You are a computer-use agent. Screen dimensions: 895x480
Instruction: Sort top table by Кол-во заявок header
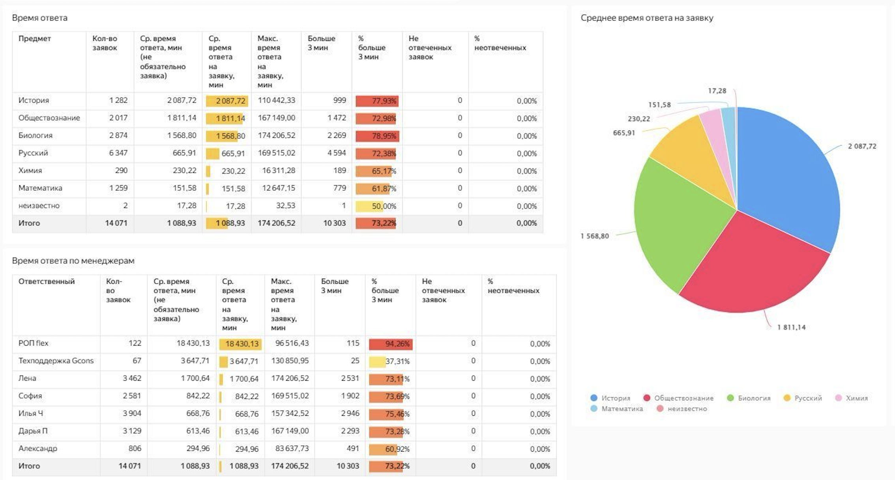click(x=105, y=43)
